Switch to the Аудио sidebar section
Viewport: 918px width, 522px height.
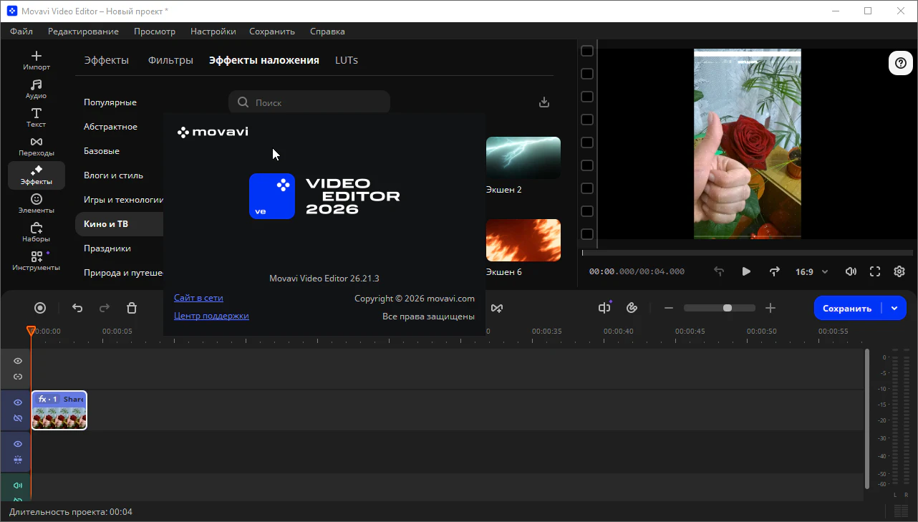click(37, 90)
